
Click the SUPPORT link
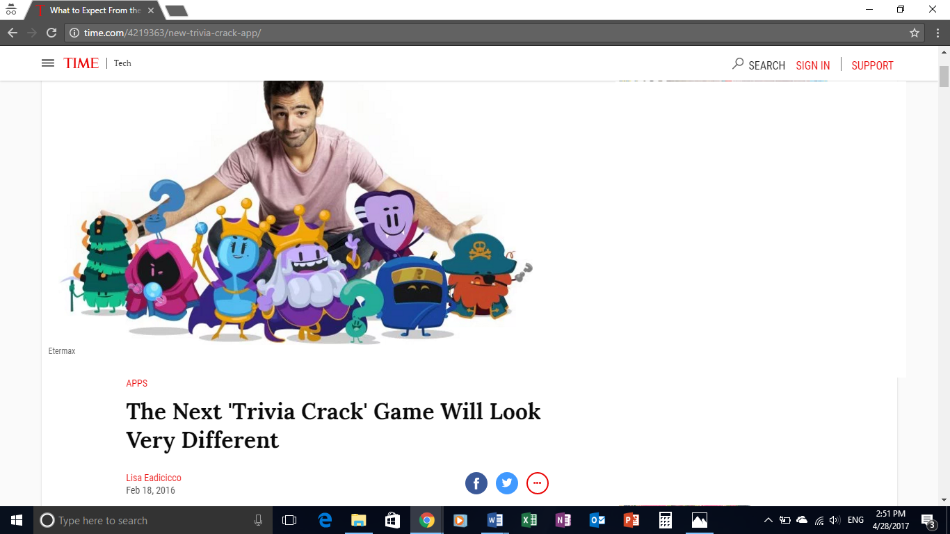click(x=872, y=65)
